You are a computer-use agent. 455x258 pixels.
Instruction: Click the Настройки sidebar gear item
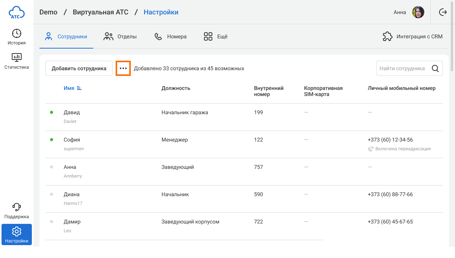17,234
